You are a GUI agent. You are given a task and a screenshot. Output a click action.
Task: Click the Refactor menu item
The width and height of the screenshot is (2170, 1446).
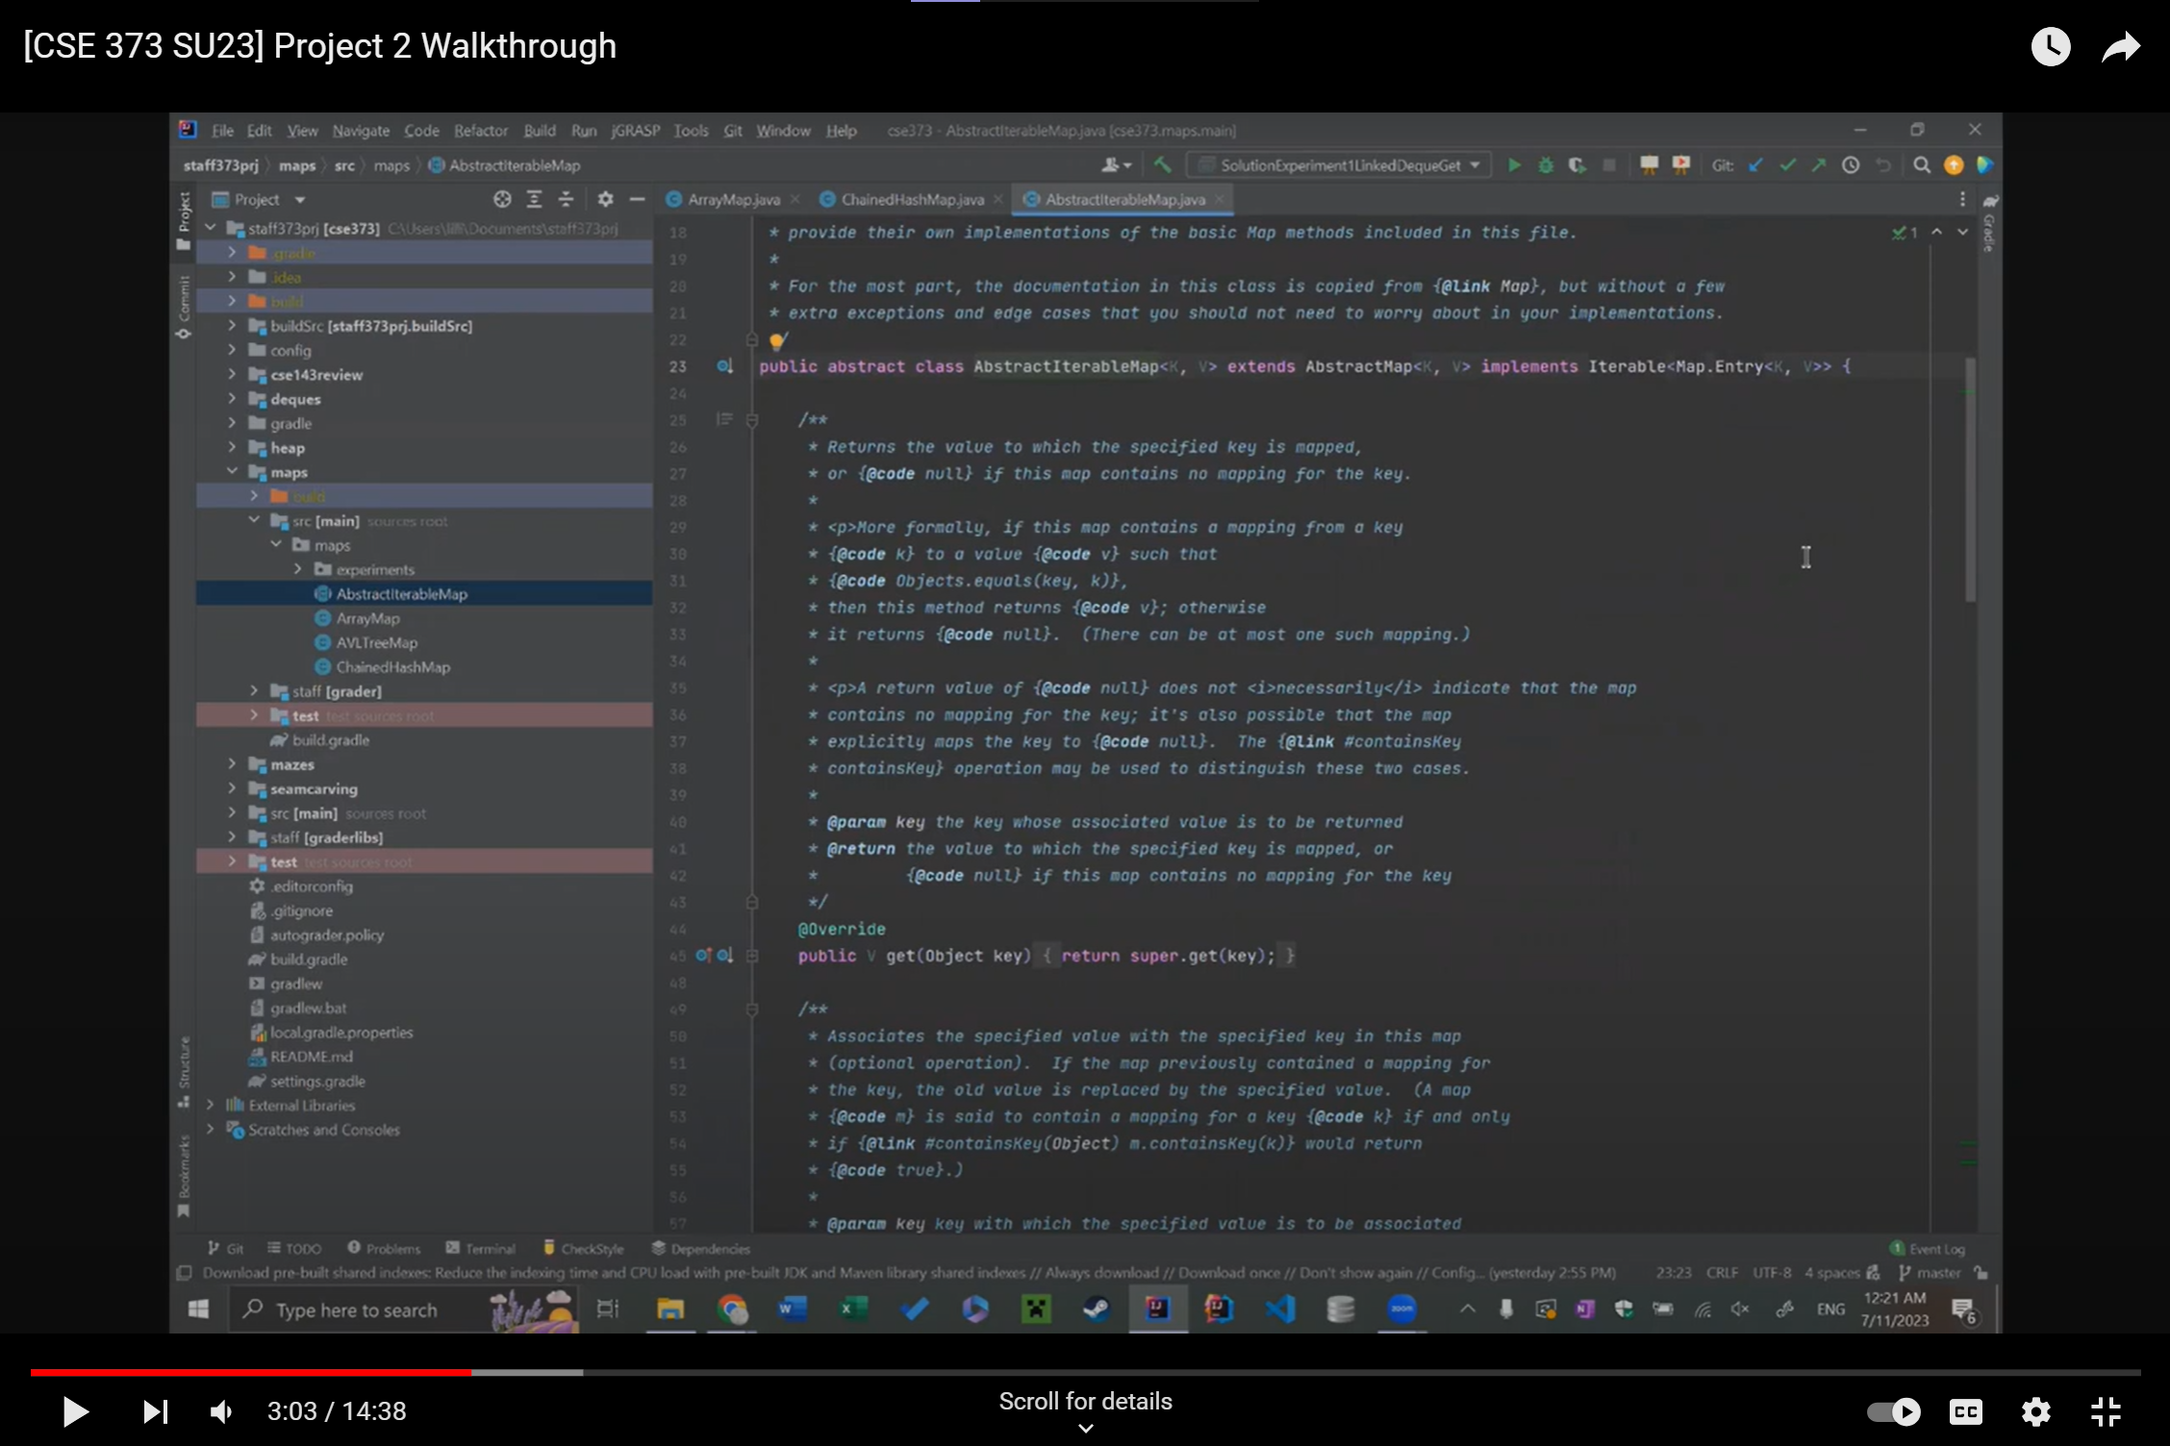click(480, 131)
